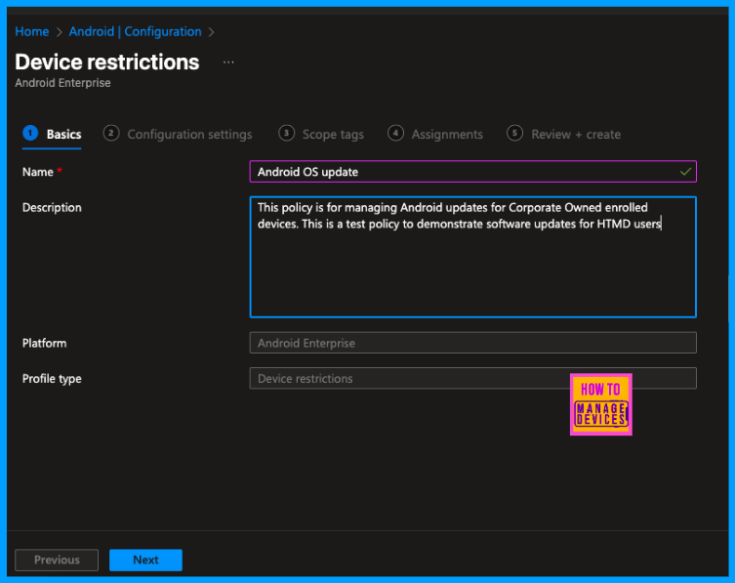Open the Scope tags tab
735x583 pixels.
point(321,134)
